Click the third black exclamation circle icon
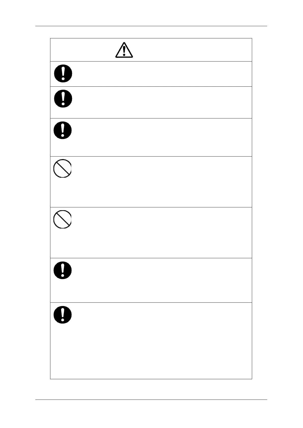Viewport: 303px width, 428px height. (x=63, y=130)
